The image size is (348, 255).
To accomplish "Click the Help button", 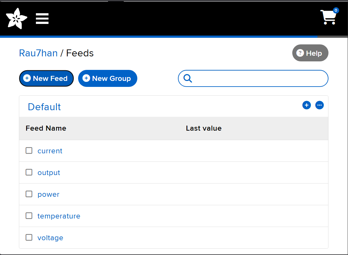I will click(310, 53).
